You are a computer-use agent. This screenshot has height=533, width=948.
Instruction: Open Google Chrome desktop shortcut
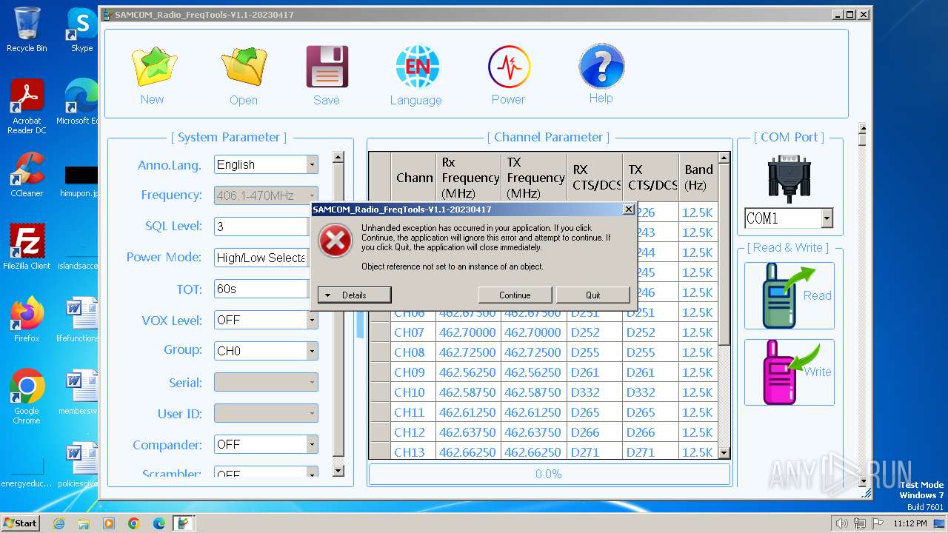click(27, 397)
